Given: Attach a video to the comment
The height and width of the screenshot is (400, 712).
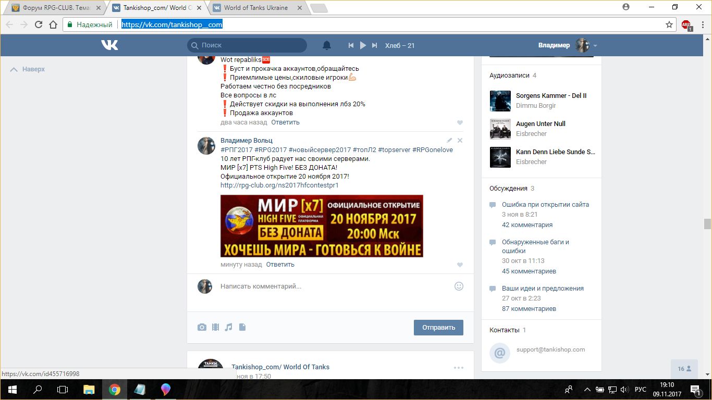Looking at the screenshot, I should pyautogui.click(x=215, y=327).
